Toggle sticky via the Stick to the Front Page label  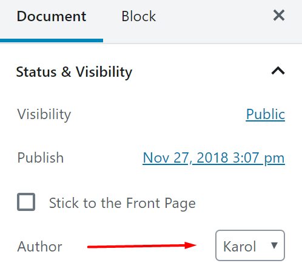(x=122, y=203)
